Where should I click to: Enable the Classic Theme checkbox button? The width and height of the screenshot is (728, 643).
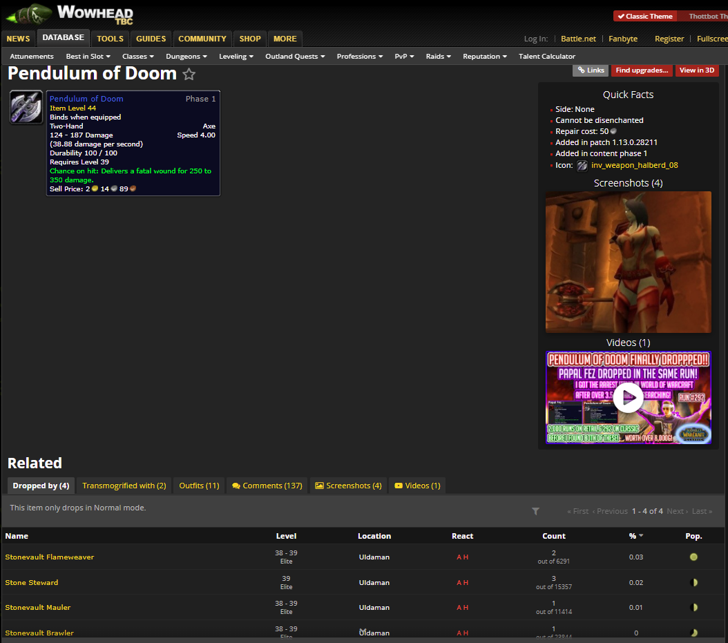point(644,16)
